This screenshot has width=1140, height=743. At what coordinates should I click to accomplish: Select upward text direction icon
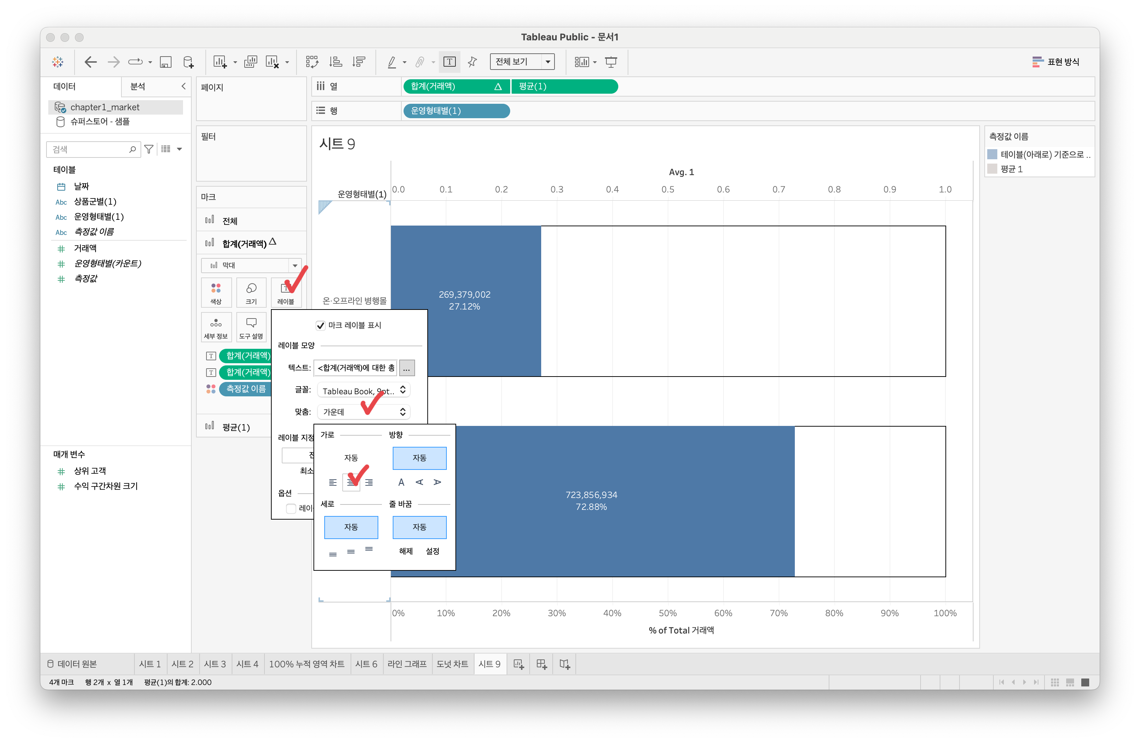tap(419, 482)
